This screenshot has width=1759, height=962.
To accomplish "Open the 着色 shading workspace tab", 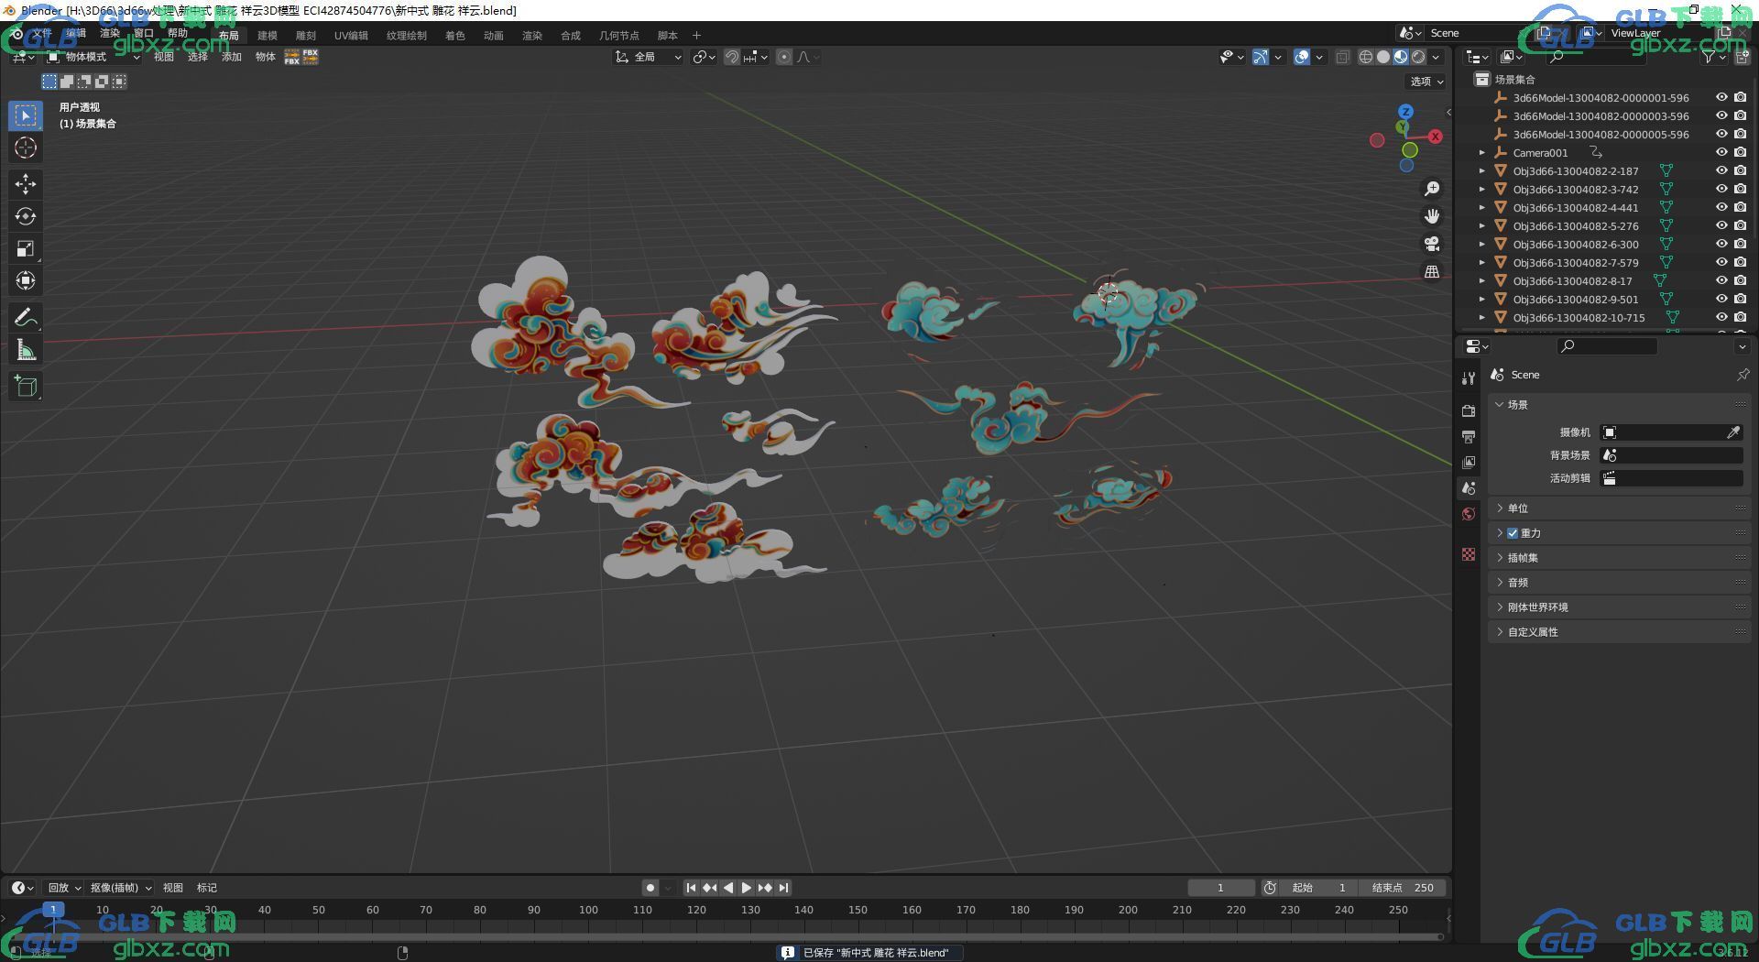I will (455, 36).
